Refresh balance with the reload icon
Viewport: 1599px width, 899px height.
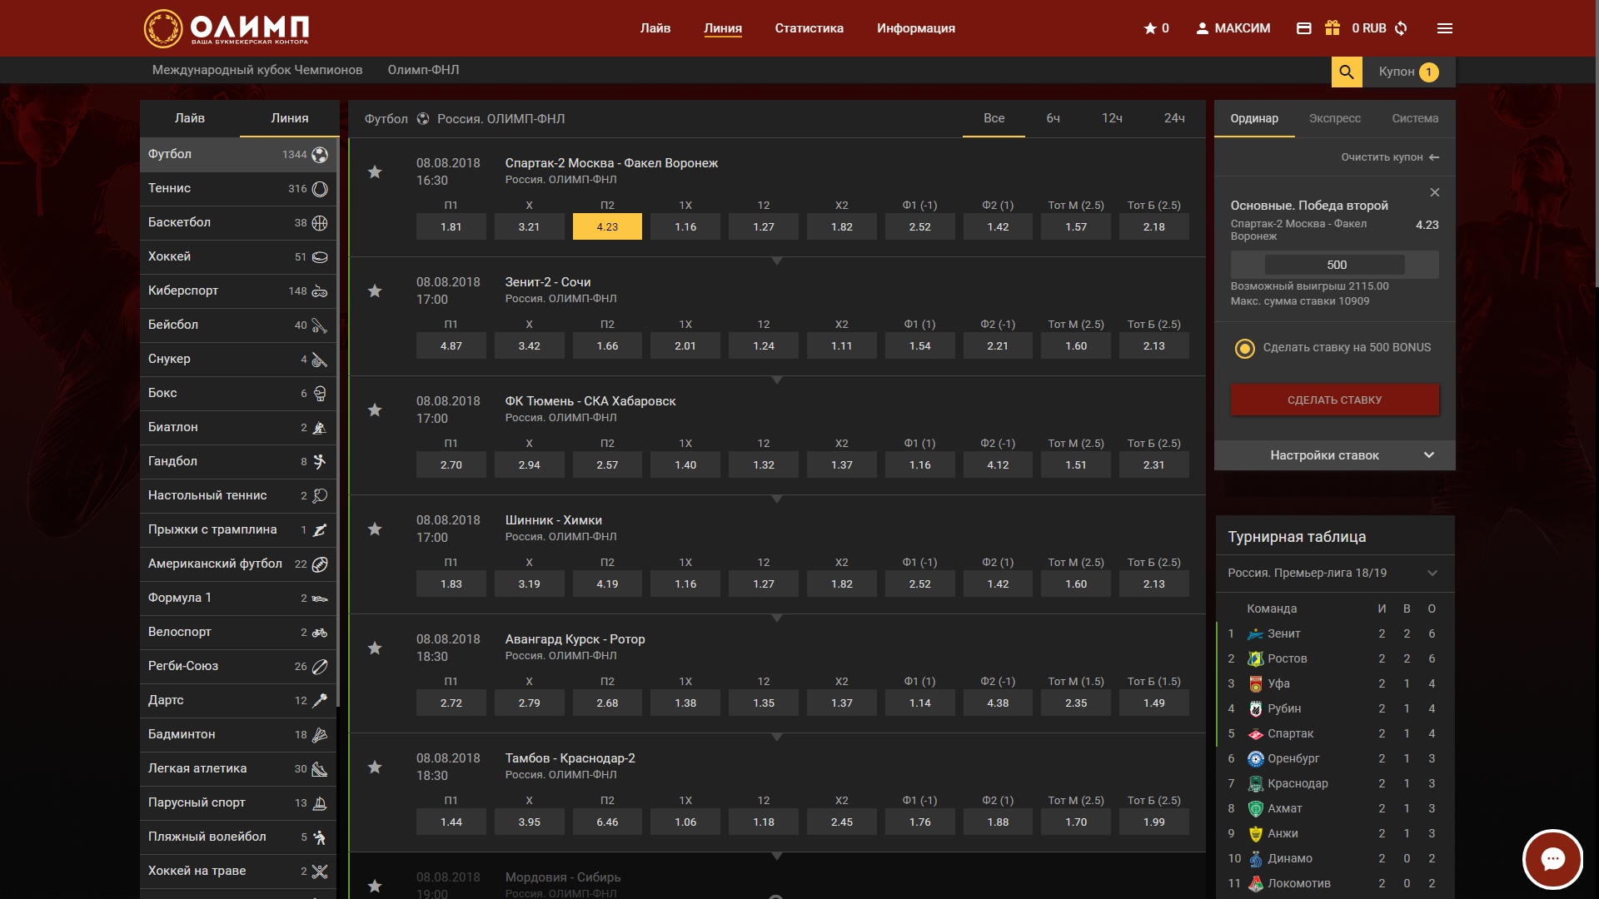click(x=1402, y=28)
